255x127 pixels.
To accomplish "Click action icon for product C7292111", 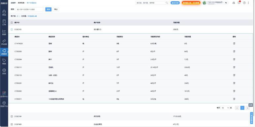I will pyautogui.click(x=234, y=67).
